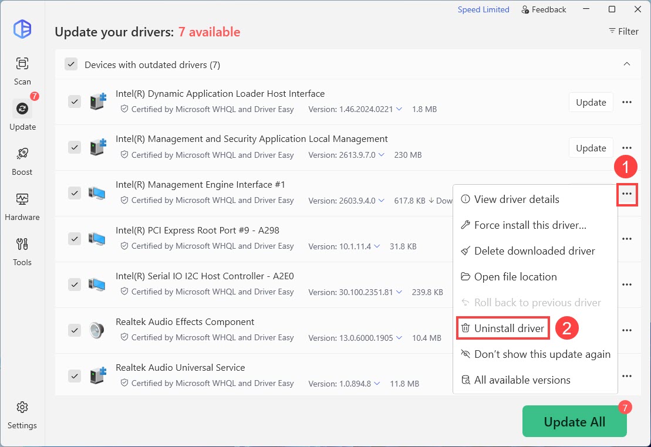
Task: Uncheck Realtek Audio Effects Component checkbox
Action: (x=75, y=330)
